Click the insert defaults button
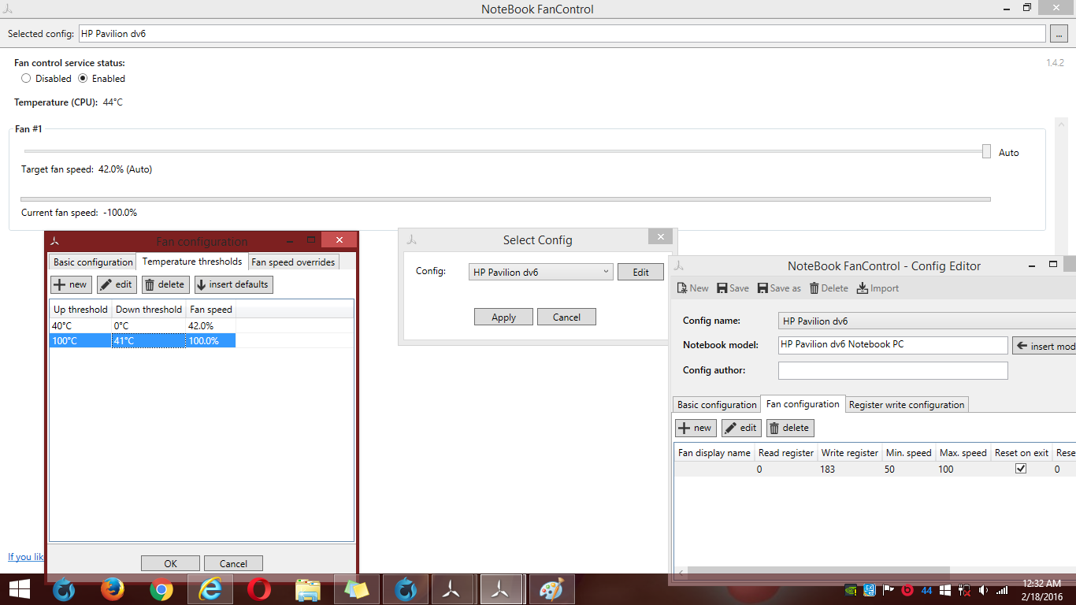1076x605 pixels. click(x=233, y=284)
